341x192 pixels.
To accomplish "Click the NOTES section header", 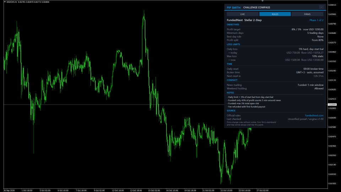I will pyautogui.click(x=230, y=93).
